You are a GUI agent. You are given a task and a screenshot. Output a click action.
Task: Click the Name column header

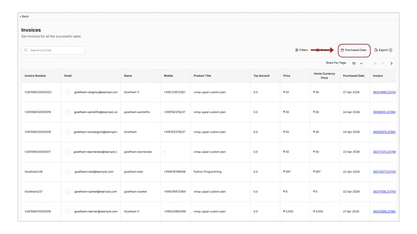[x=128, y=76]
